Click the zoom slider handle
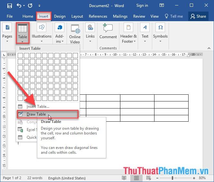Screen dimensions: 214x182 [172, 178]
